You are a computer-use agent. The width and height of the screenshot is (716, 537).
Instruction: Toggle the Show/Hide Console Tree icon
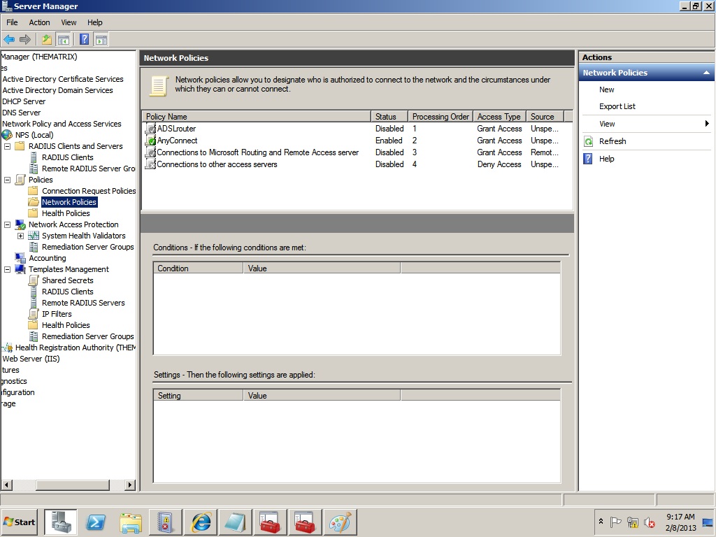tap(63, 39)
